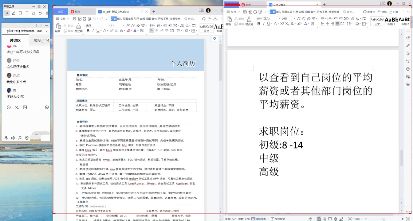
Task: Click the music note icon in chat
Action: (x=20, y=138)
